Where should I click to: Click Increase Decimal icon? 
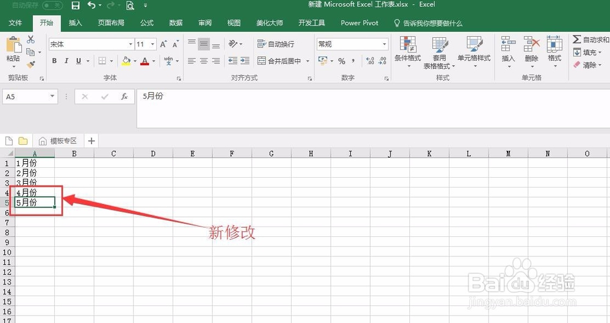pyautogui.click(x=370, y=61)
